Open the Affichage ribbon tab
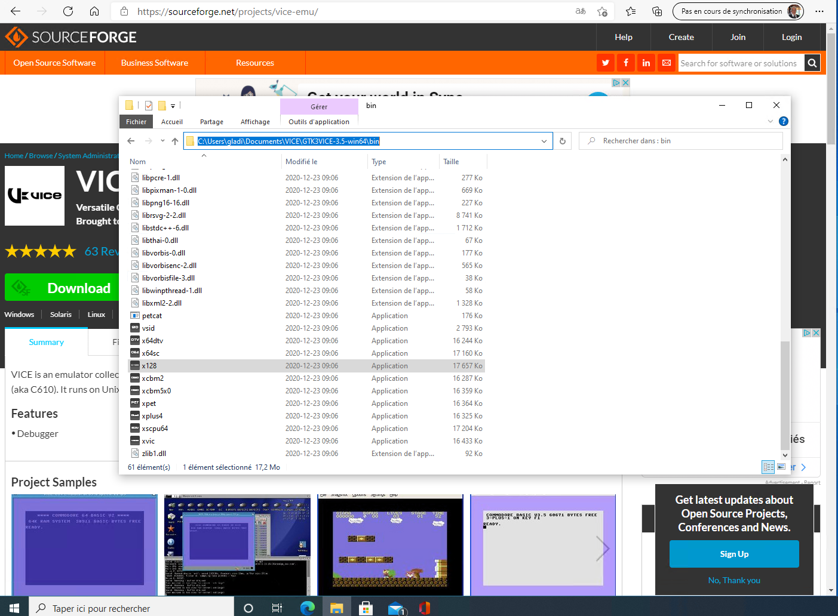This screenshot has height=616, width=838. click(x=255, y=122)
